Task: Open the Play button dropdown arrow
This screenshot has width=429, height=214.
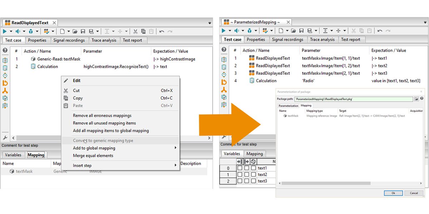Action: point(11,31)
